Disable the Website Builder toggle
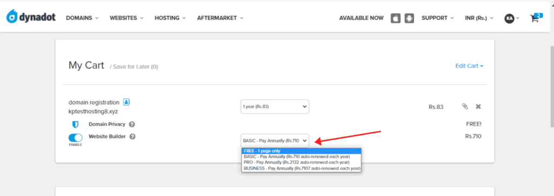This screenshot has height=196, width=554. 75,138
